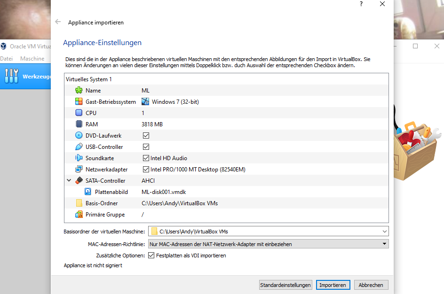This screenshot has height=294, width=444.
Task: Click the AHCI controller type value
Action: pyautogui.click(x=148, y=181)
